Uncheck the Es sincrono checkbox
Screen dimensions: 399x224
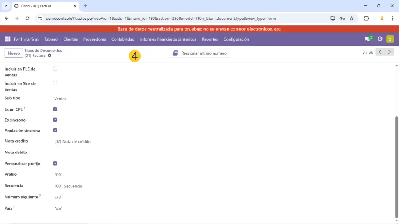(x=55, y=120)
